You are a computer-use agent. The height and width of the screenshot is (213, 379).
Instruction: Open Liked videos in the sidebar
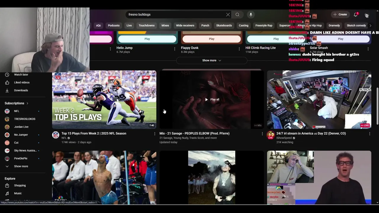pyautogui.click(x=22, y=83)
